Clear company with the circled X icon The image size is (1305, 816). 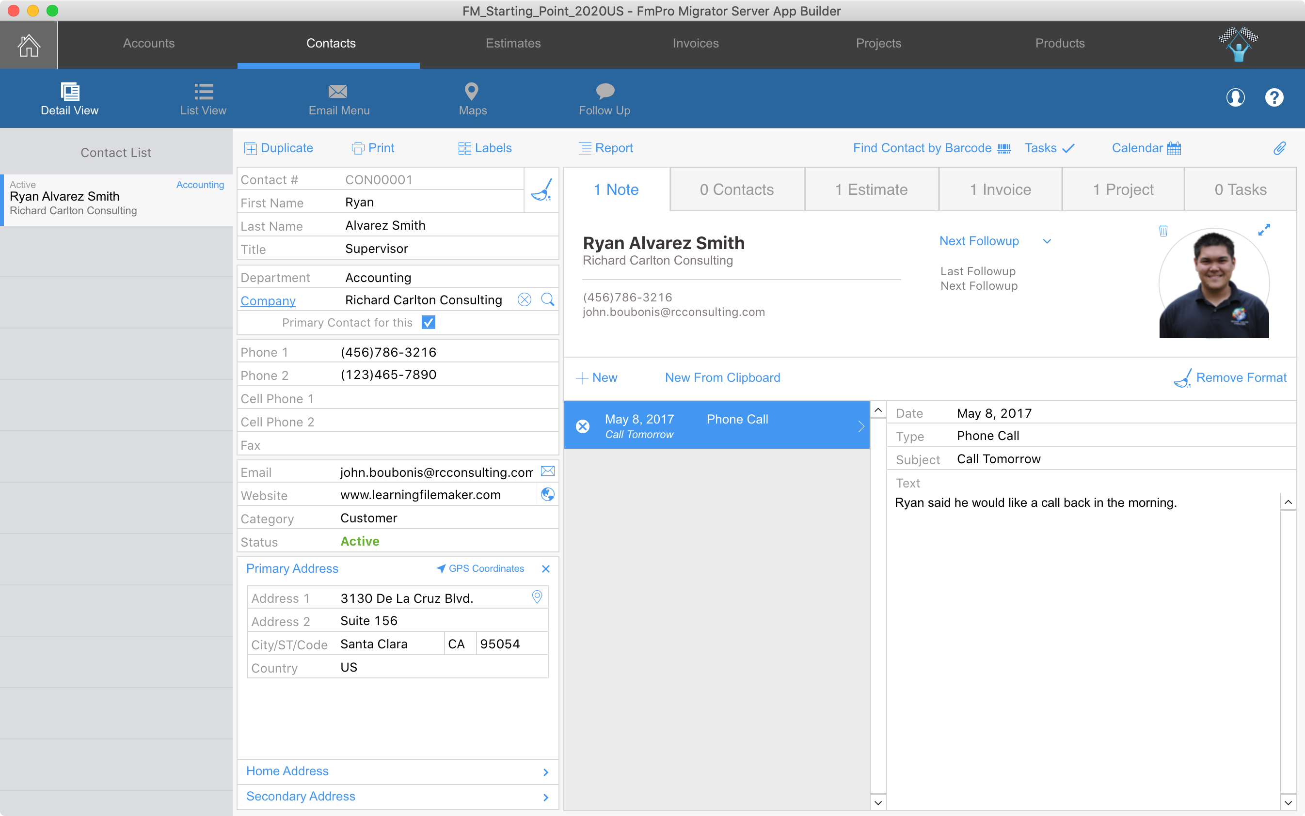pos(524,299)
